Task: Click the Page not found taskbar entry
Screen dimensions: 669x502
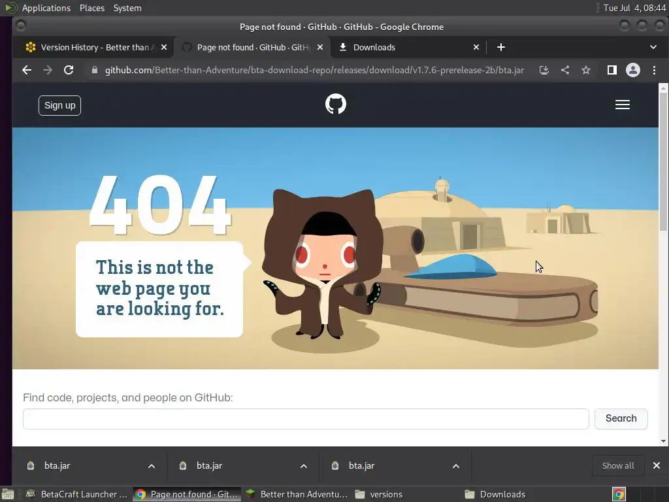Action: pyautogui.click(x=187, y=494)
